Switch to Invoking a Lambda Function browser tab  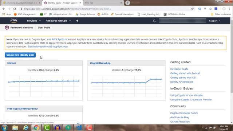(x=22, y=3)
